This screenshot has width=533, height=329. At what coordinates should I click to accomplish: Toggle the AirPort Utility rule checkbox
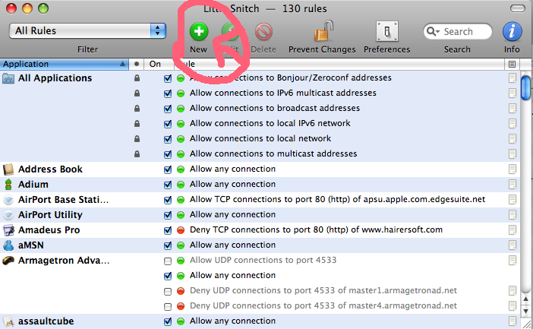pos(168,215)
